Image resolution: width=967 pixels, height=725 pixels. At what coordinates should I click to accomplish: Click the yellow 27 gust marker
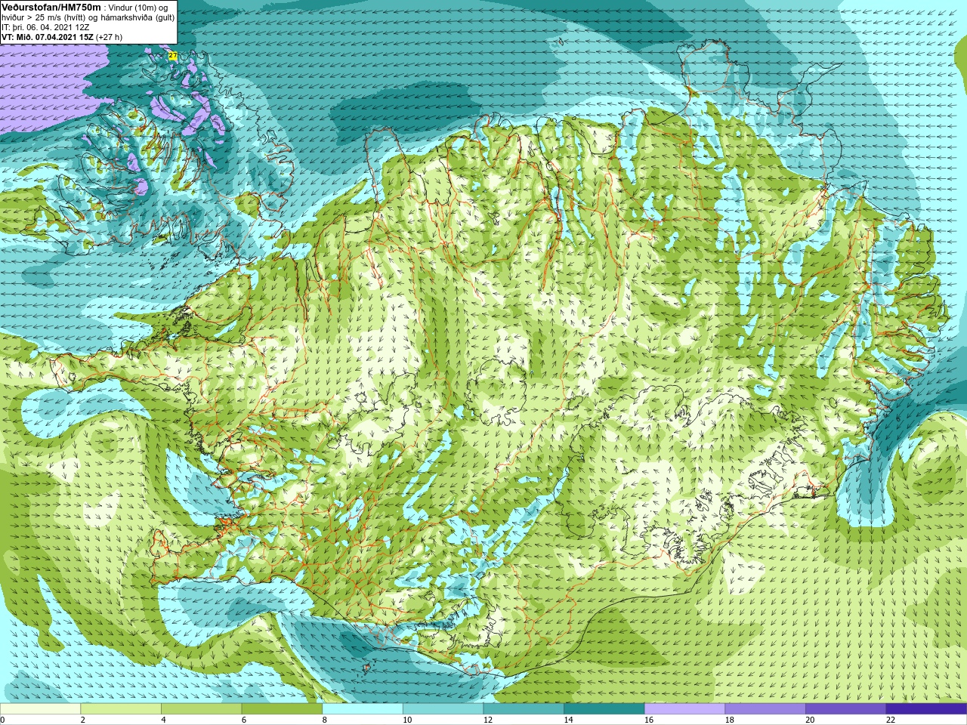click(173, 56)
